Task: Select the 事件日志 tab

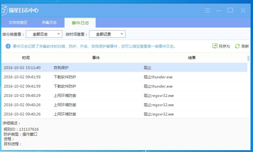Action: [x=80, y=23]
